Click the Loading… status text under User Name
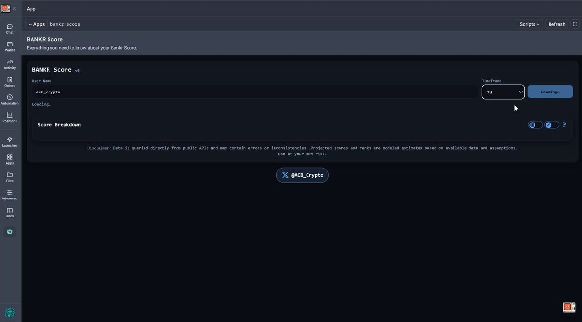The width and height of the screenshot is (582, 322). point(42,104)
